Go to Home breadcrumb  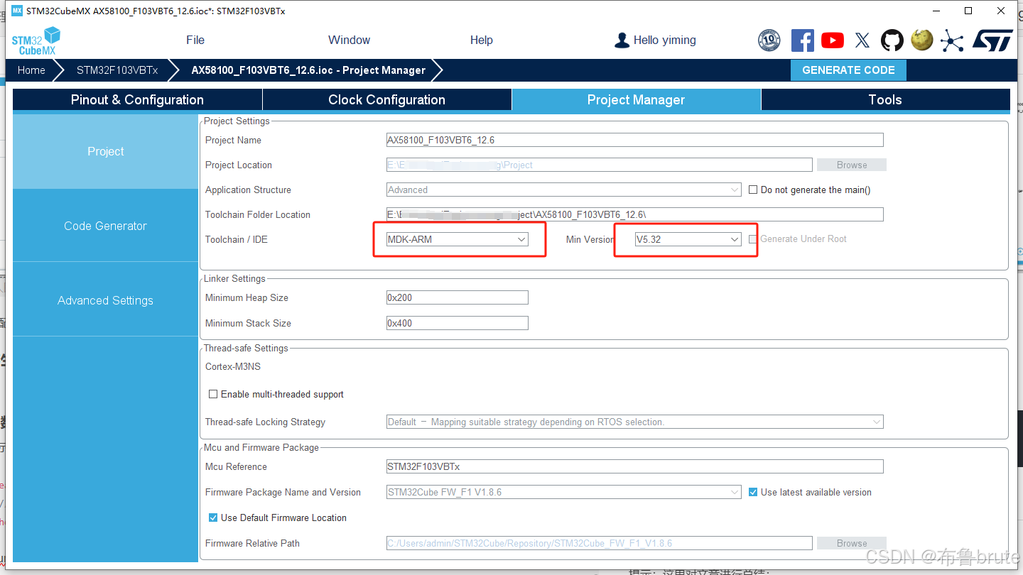click(x=31, y=70)
